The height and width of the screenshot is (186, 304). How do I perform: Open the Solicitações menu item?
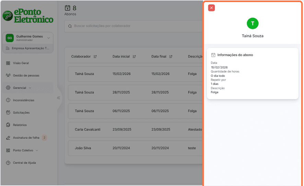click(21, 113)
